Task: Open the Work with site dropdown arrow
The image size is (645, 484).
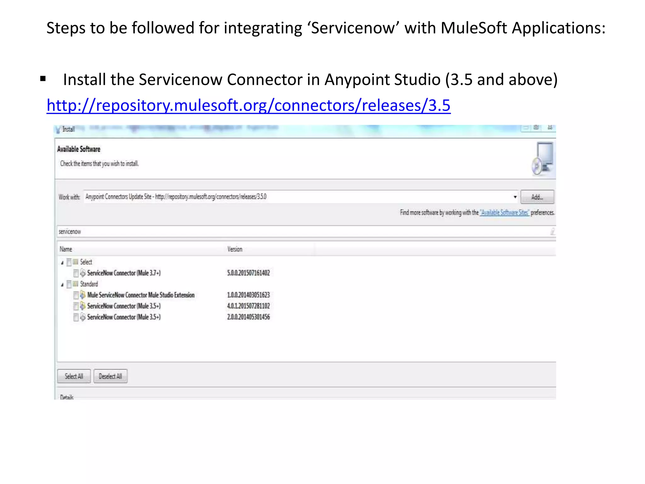Action: [515, 197]
